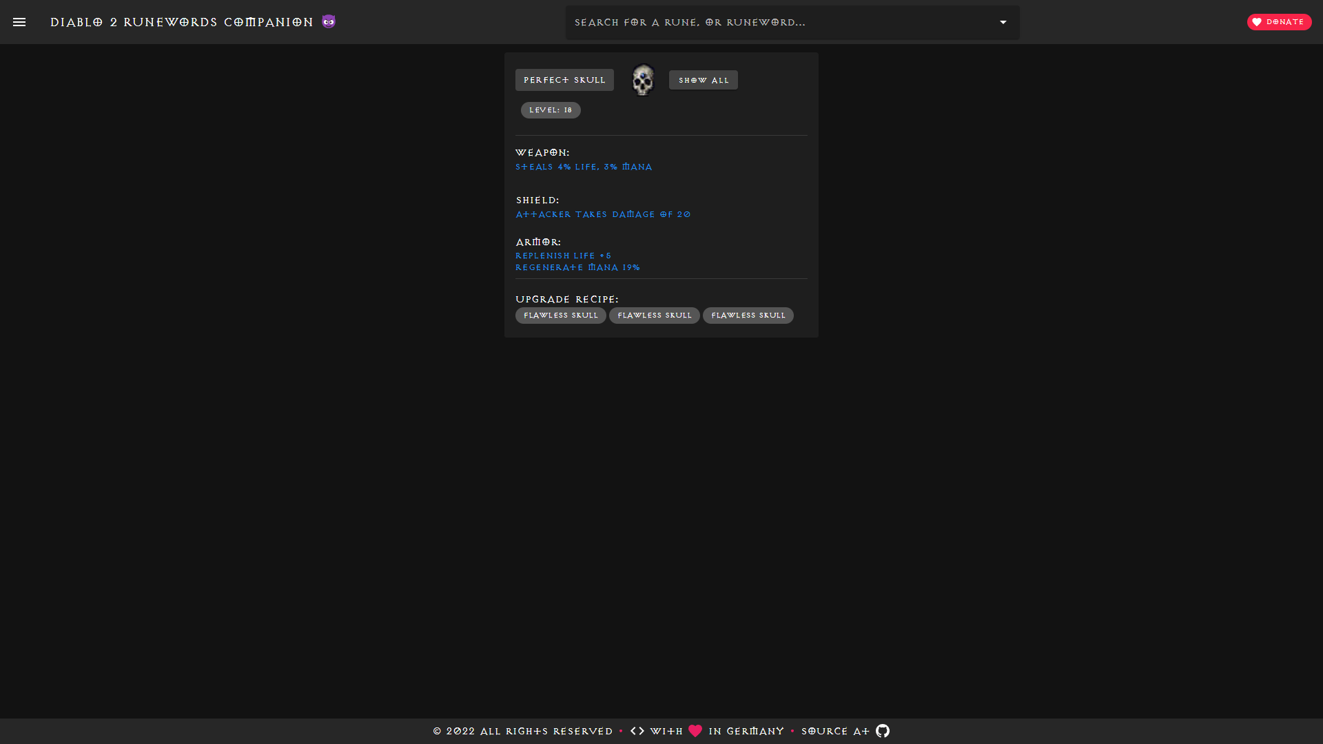Open the Diablo 2 Runewords Companion title
This screenshot has height=744, width=1323.
point(182,22)
